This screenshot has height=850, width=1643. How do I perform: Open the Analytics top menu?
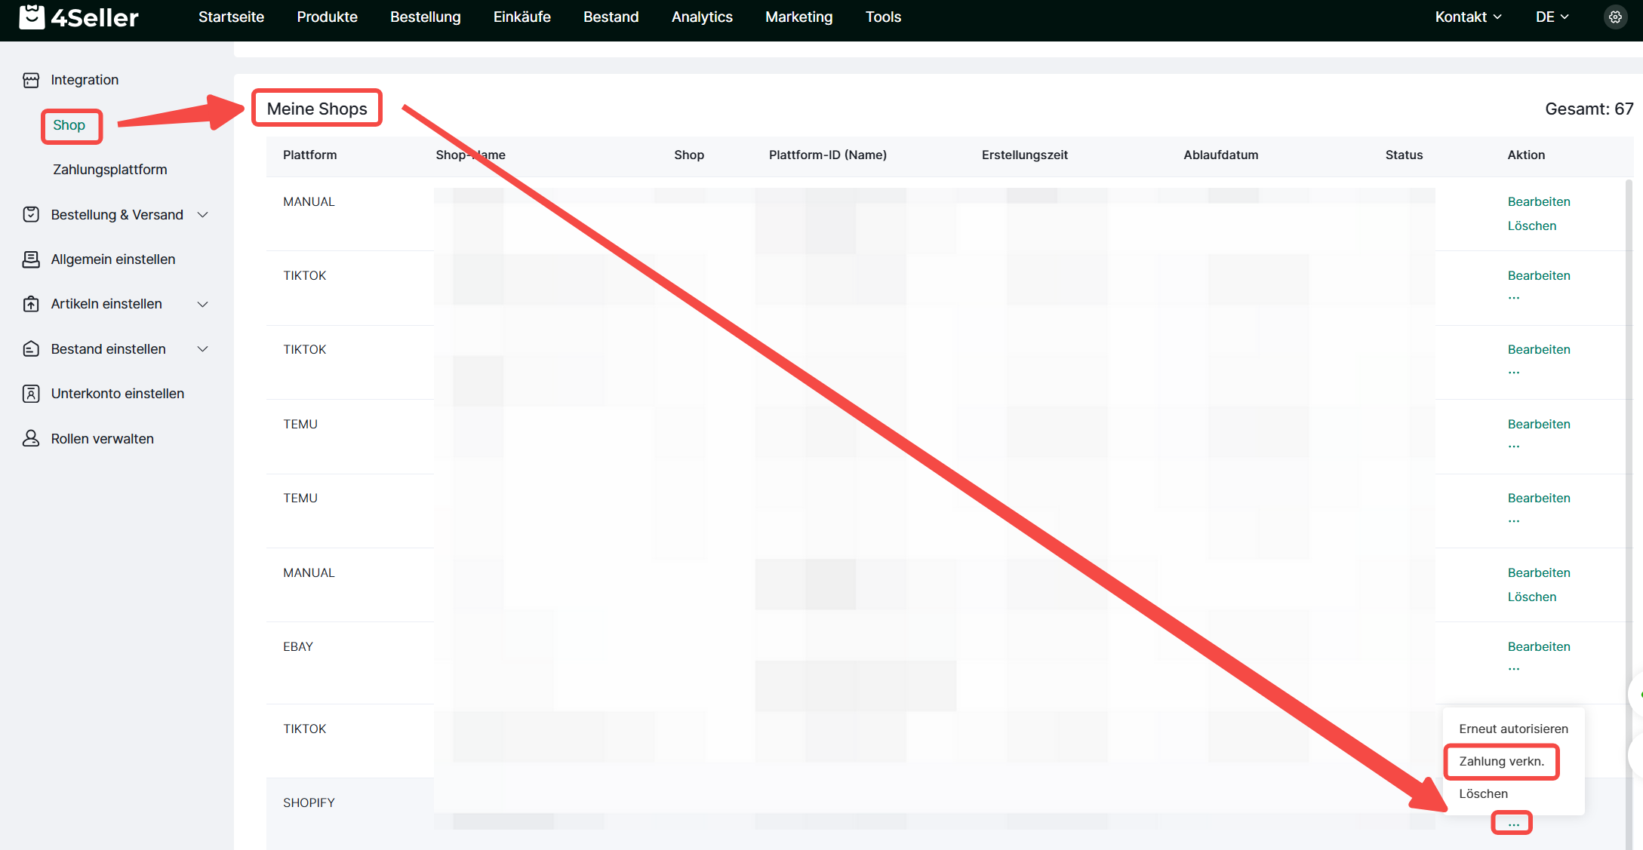701,17
